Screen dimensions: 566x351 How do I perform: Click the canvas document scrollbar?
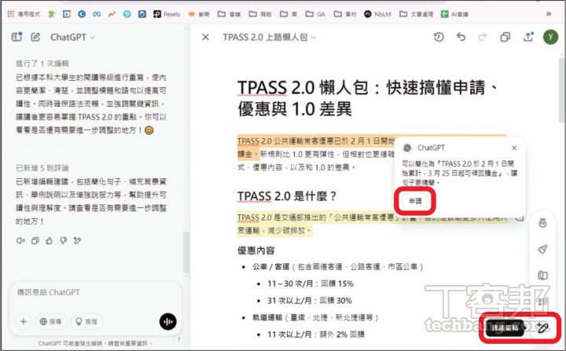[561, 90]
